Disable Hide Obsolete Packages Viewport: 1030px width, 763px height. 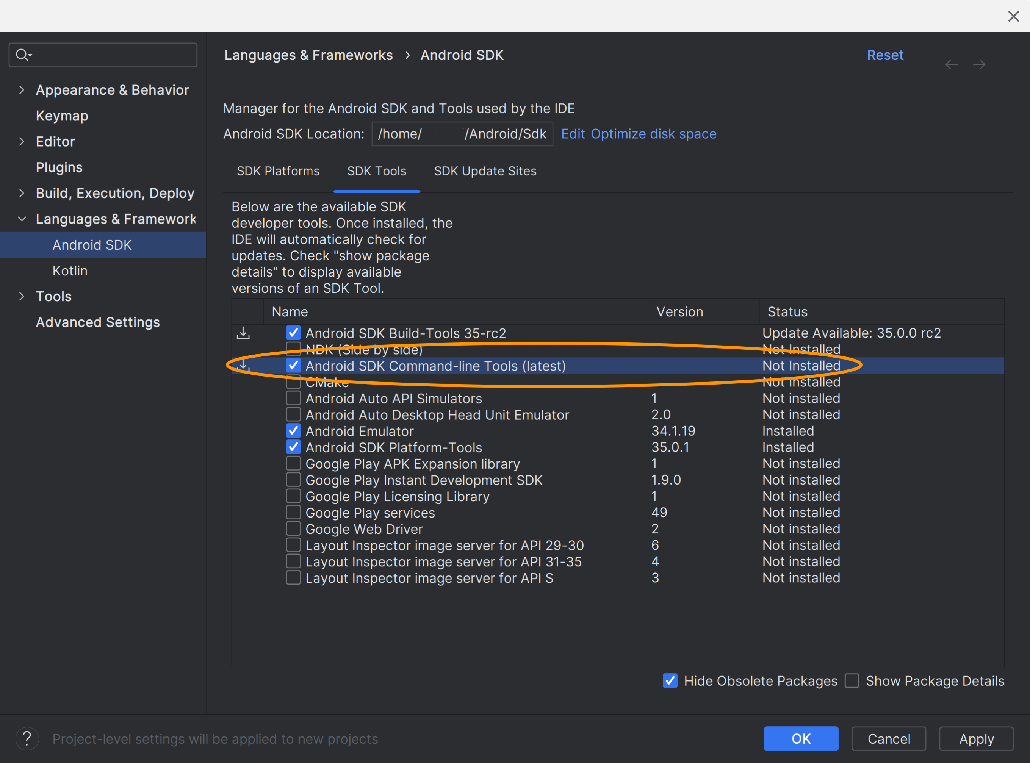(x=670, y=680)
